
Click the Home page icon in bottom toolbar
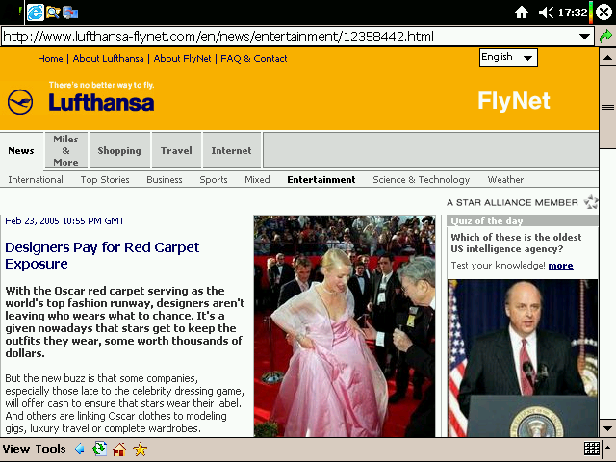point(119,449)
